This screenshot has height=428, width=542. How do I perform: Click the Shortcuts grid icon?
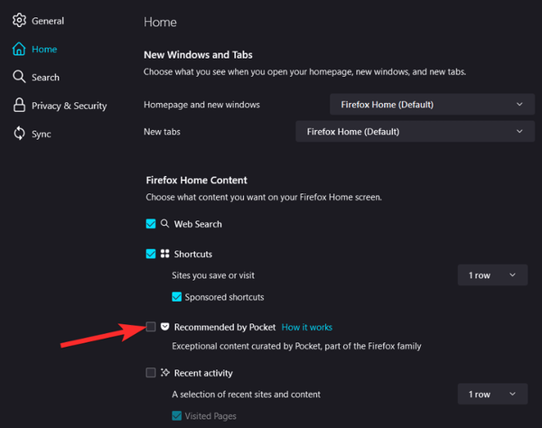(165, 254)
